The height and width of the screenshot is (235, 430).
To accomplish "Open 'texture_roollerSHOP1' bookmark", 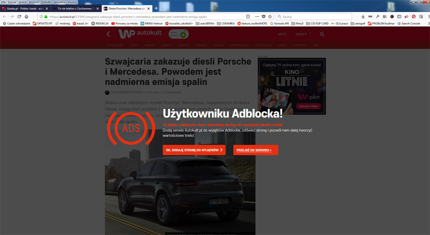I will [x=252, y=24].
